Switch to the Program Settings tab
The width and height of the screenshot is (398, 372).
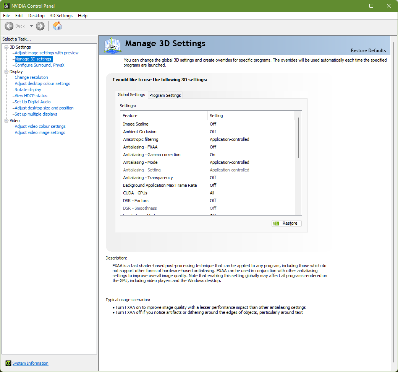(165, 95)
